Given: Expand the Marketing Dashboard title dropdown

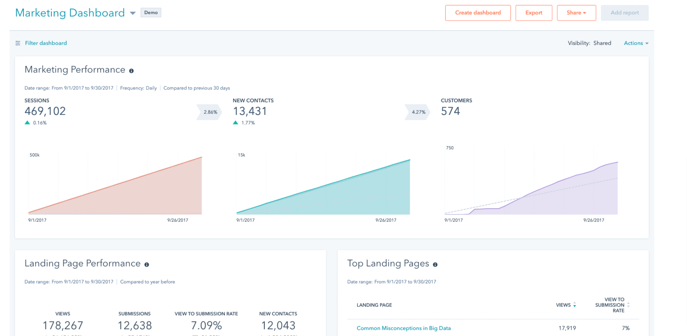Looking at the screenshot, I should point(133,13).
